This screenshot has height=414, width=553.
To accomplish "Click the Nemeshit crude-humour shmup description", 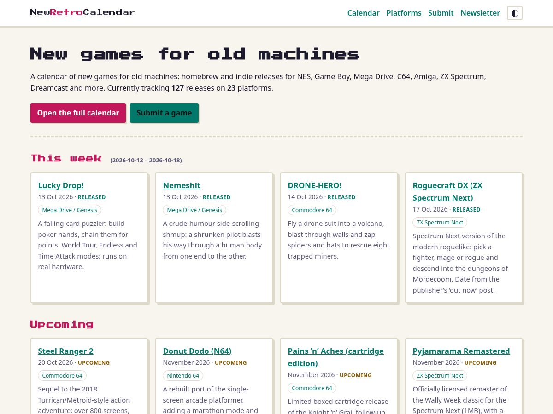I will [x=212, y=240].
